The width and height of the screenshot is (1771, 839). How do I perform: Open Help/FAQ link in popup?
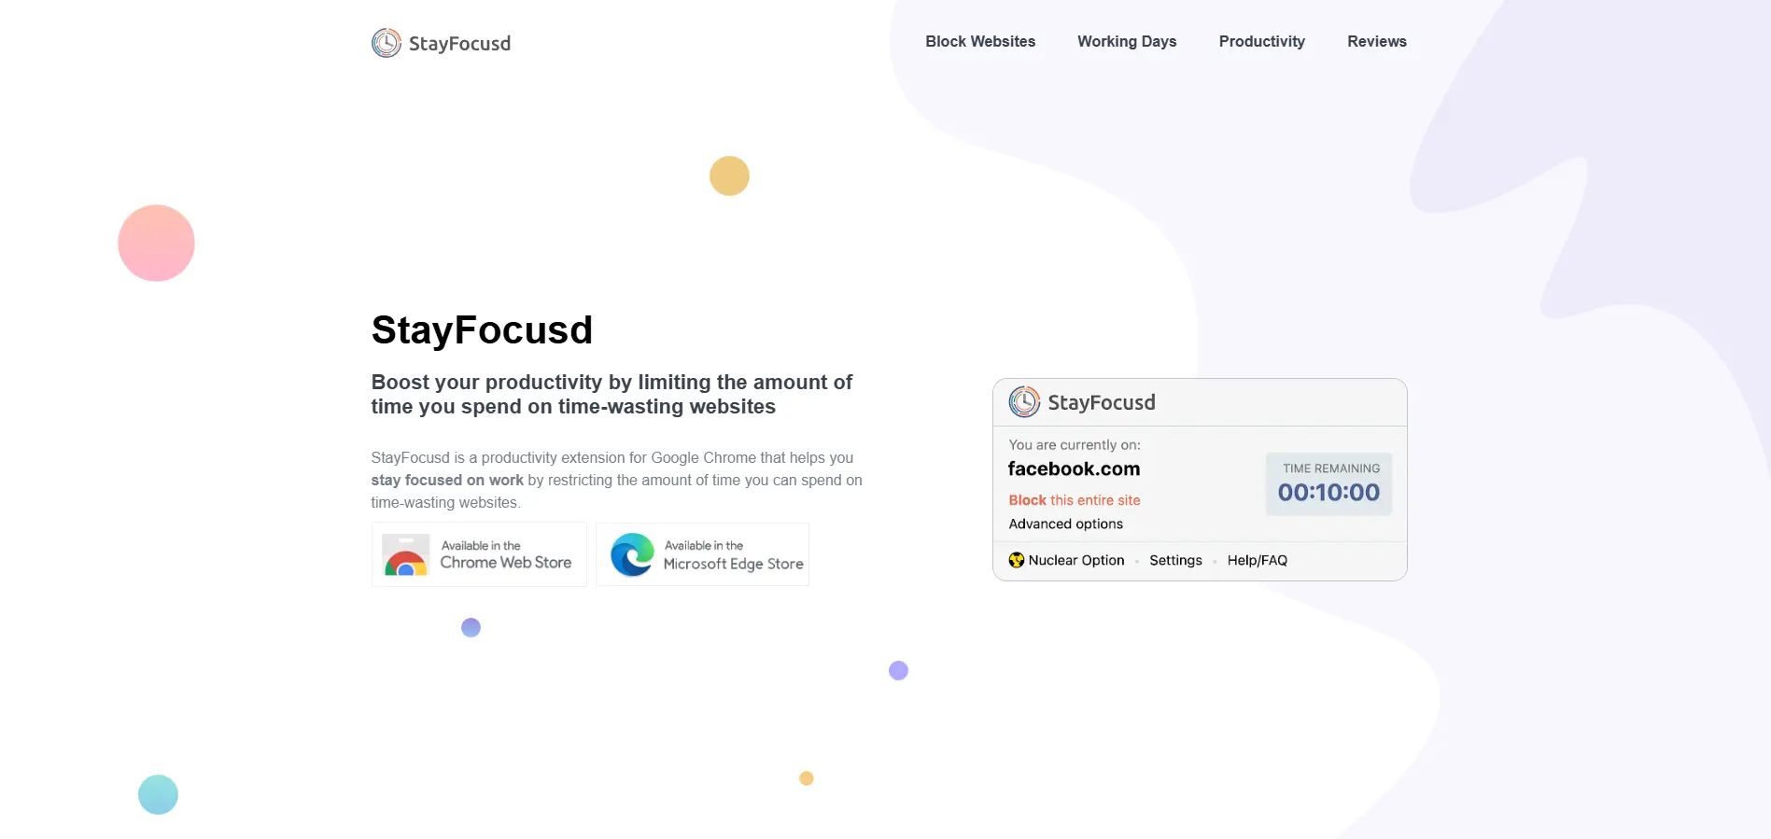[x=1257, y=560]
